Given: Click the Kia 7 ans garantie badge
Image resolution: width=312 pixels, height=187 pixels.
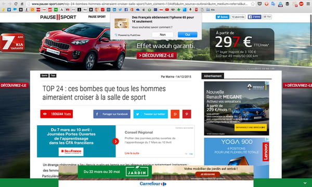Looking at the screenshot, I should 12,43.
